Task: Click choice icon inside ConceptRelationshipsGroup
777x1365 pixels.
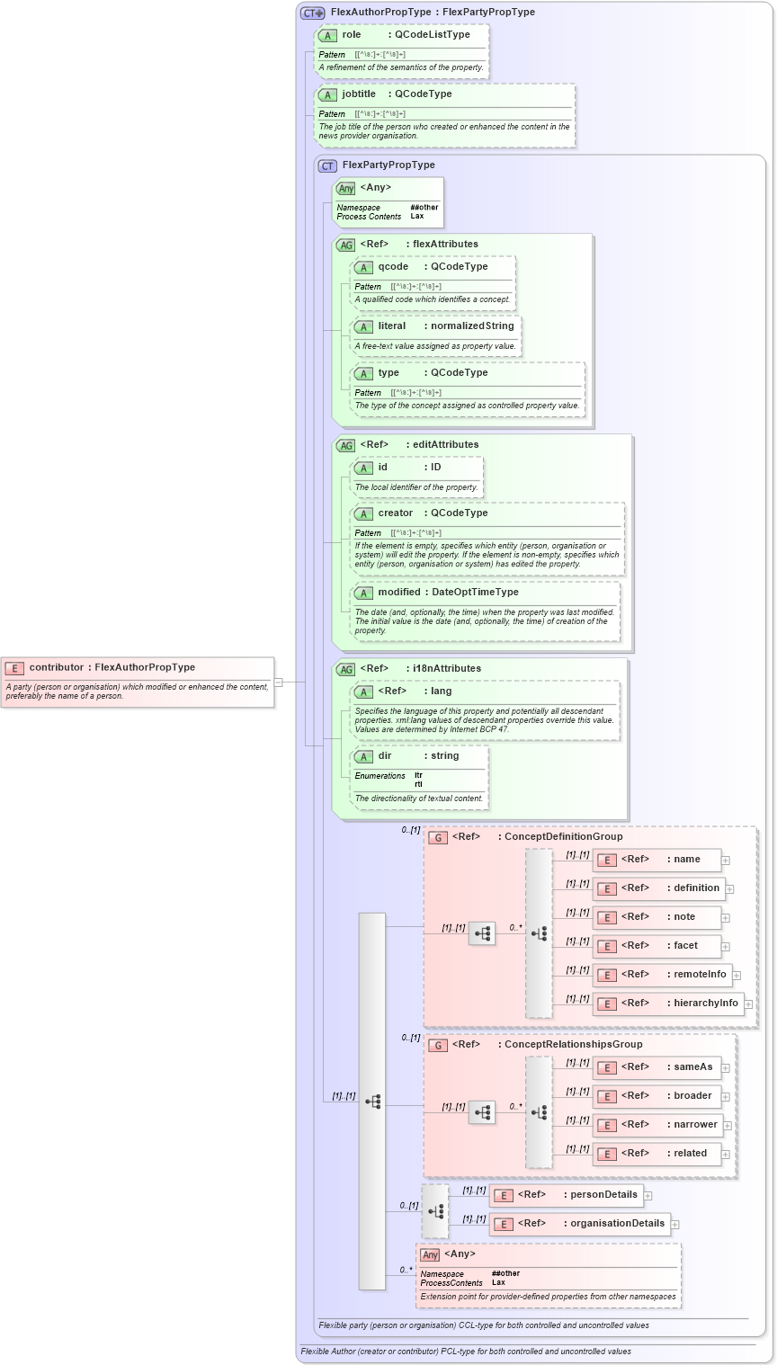Action: (x=539, y=1112)
